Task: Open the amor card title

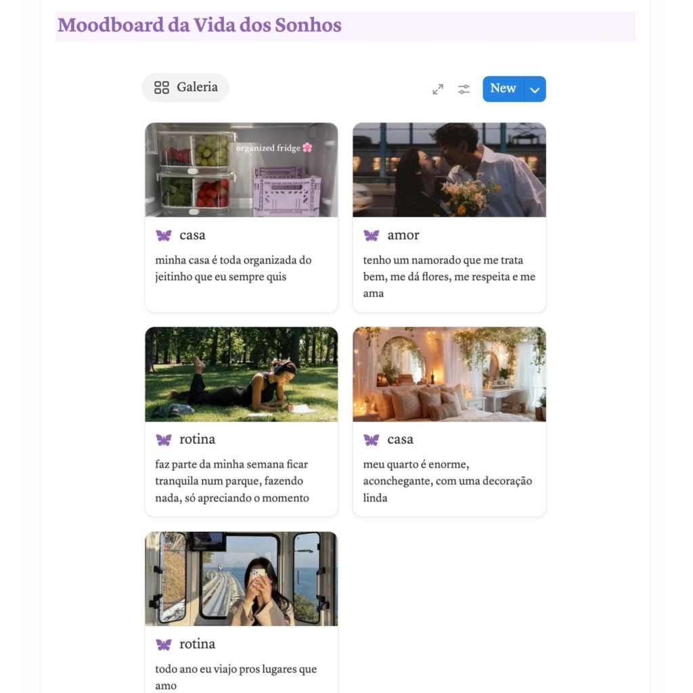Action: pyautogui.click(x=403, y=235)
